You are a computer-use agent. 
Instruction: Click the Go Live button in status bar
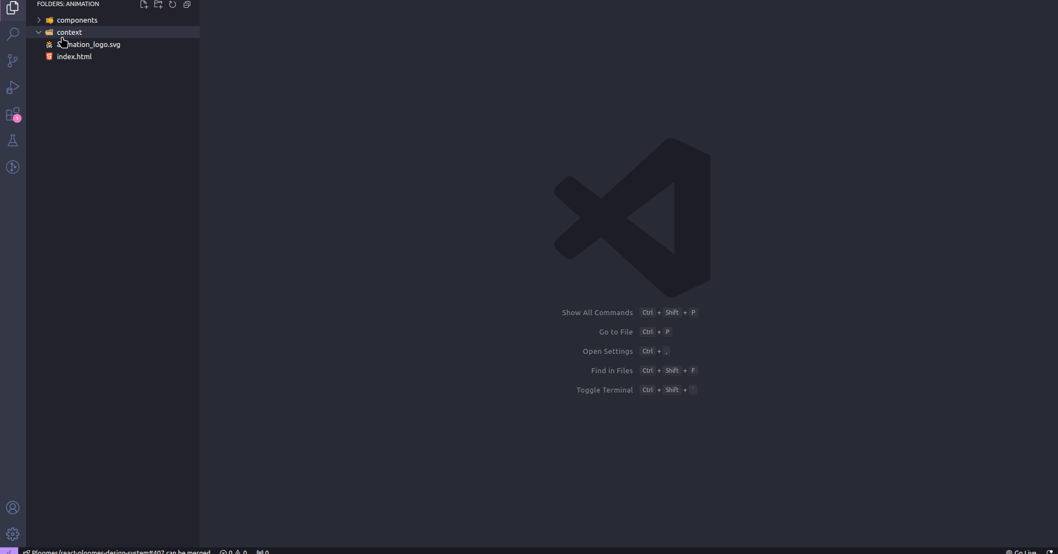click(1021, 551)
